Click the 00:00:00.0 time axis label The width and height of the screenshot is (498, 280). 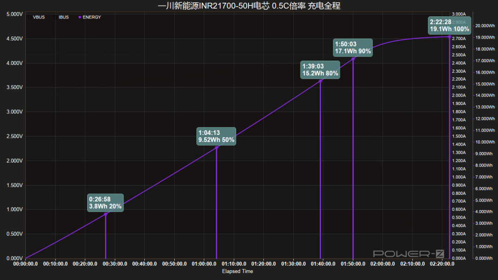pos(25,264)
